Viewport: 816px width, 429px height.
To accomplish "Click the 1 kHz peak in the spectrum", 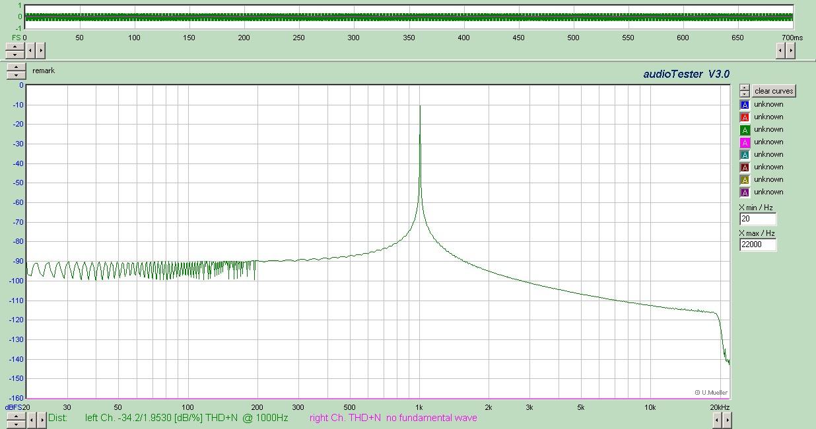I will tap(419, 107).
